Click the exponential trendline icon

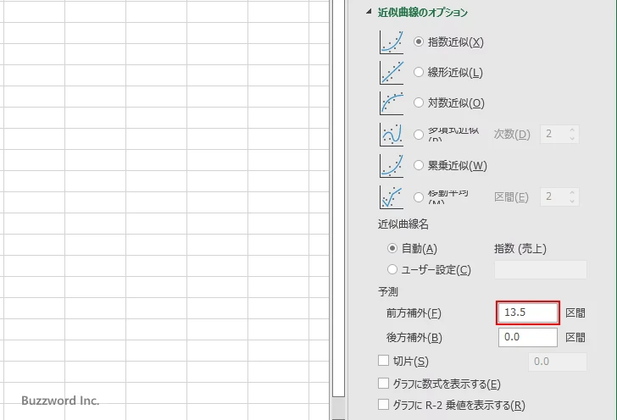392,42
